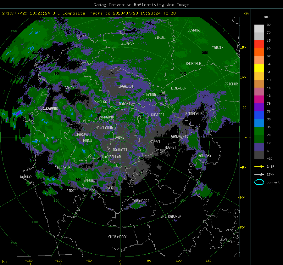
Task: Click the Gadag_Composite_Reflectivity_Web_Image title
Action: point(141,5)
